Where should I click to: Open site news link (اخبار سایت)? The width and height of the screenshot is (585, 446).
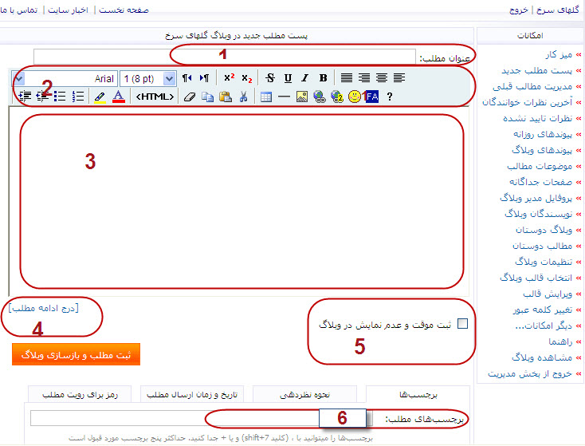point(69,10)
